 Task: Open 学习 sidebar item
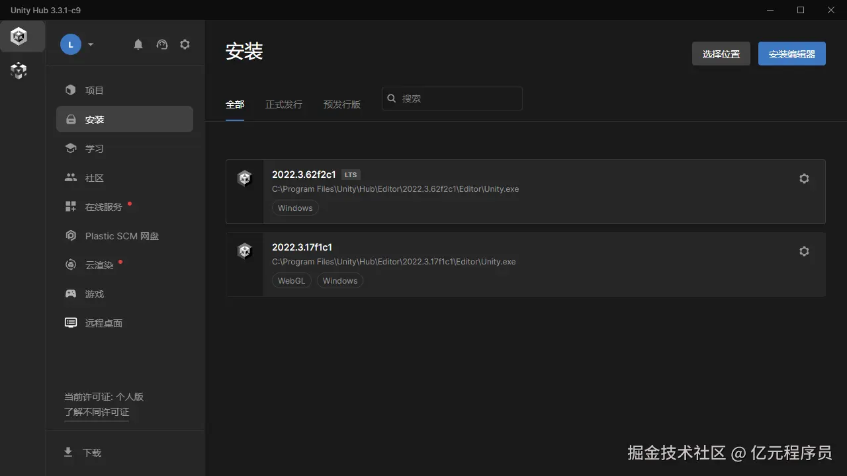click(124, 149)
